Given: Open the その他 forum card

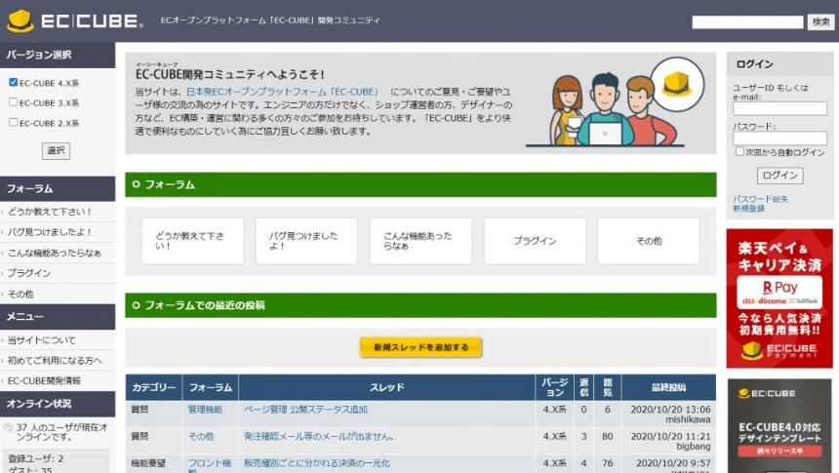Looking at the screenshot, I should (x=649, y=241).
